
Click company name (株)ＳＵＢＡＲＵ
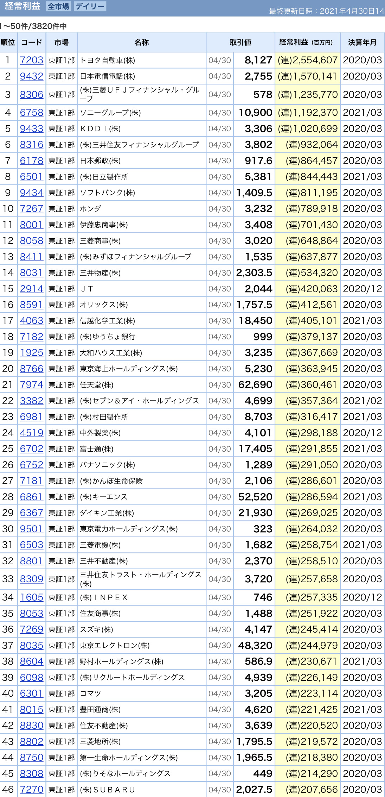coord(107,790)
